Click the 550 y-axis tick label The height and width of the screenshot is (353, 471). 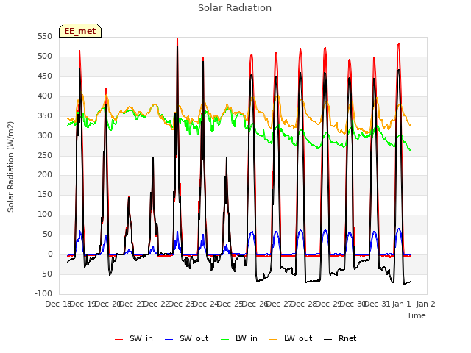[45, 36]
